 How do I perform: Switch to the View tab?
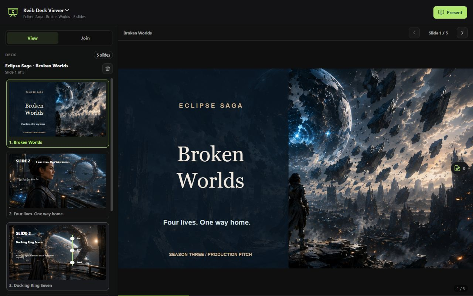click(33, 38)
